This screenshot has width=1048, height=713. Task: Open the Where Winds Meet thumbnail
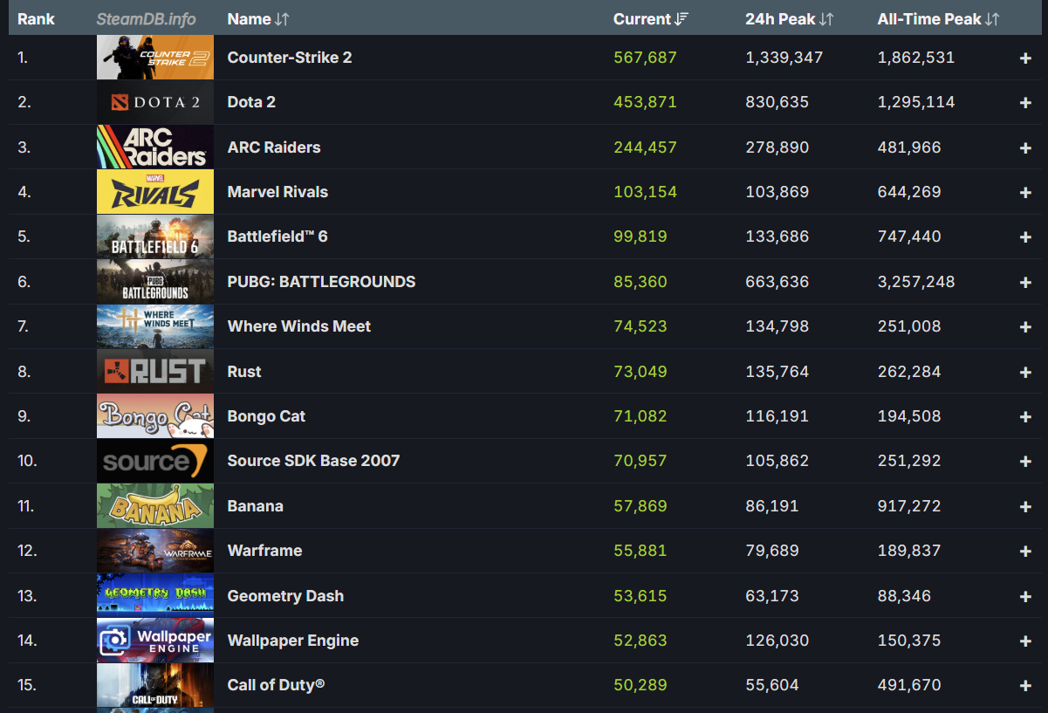click(x=155, y=326)
